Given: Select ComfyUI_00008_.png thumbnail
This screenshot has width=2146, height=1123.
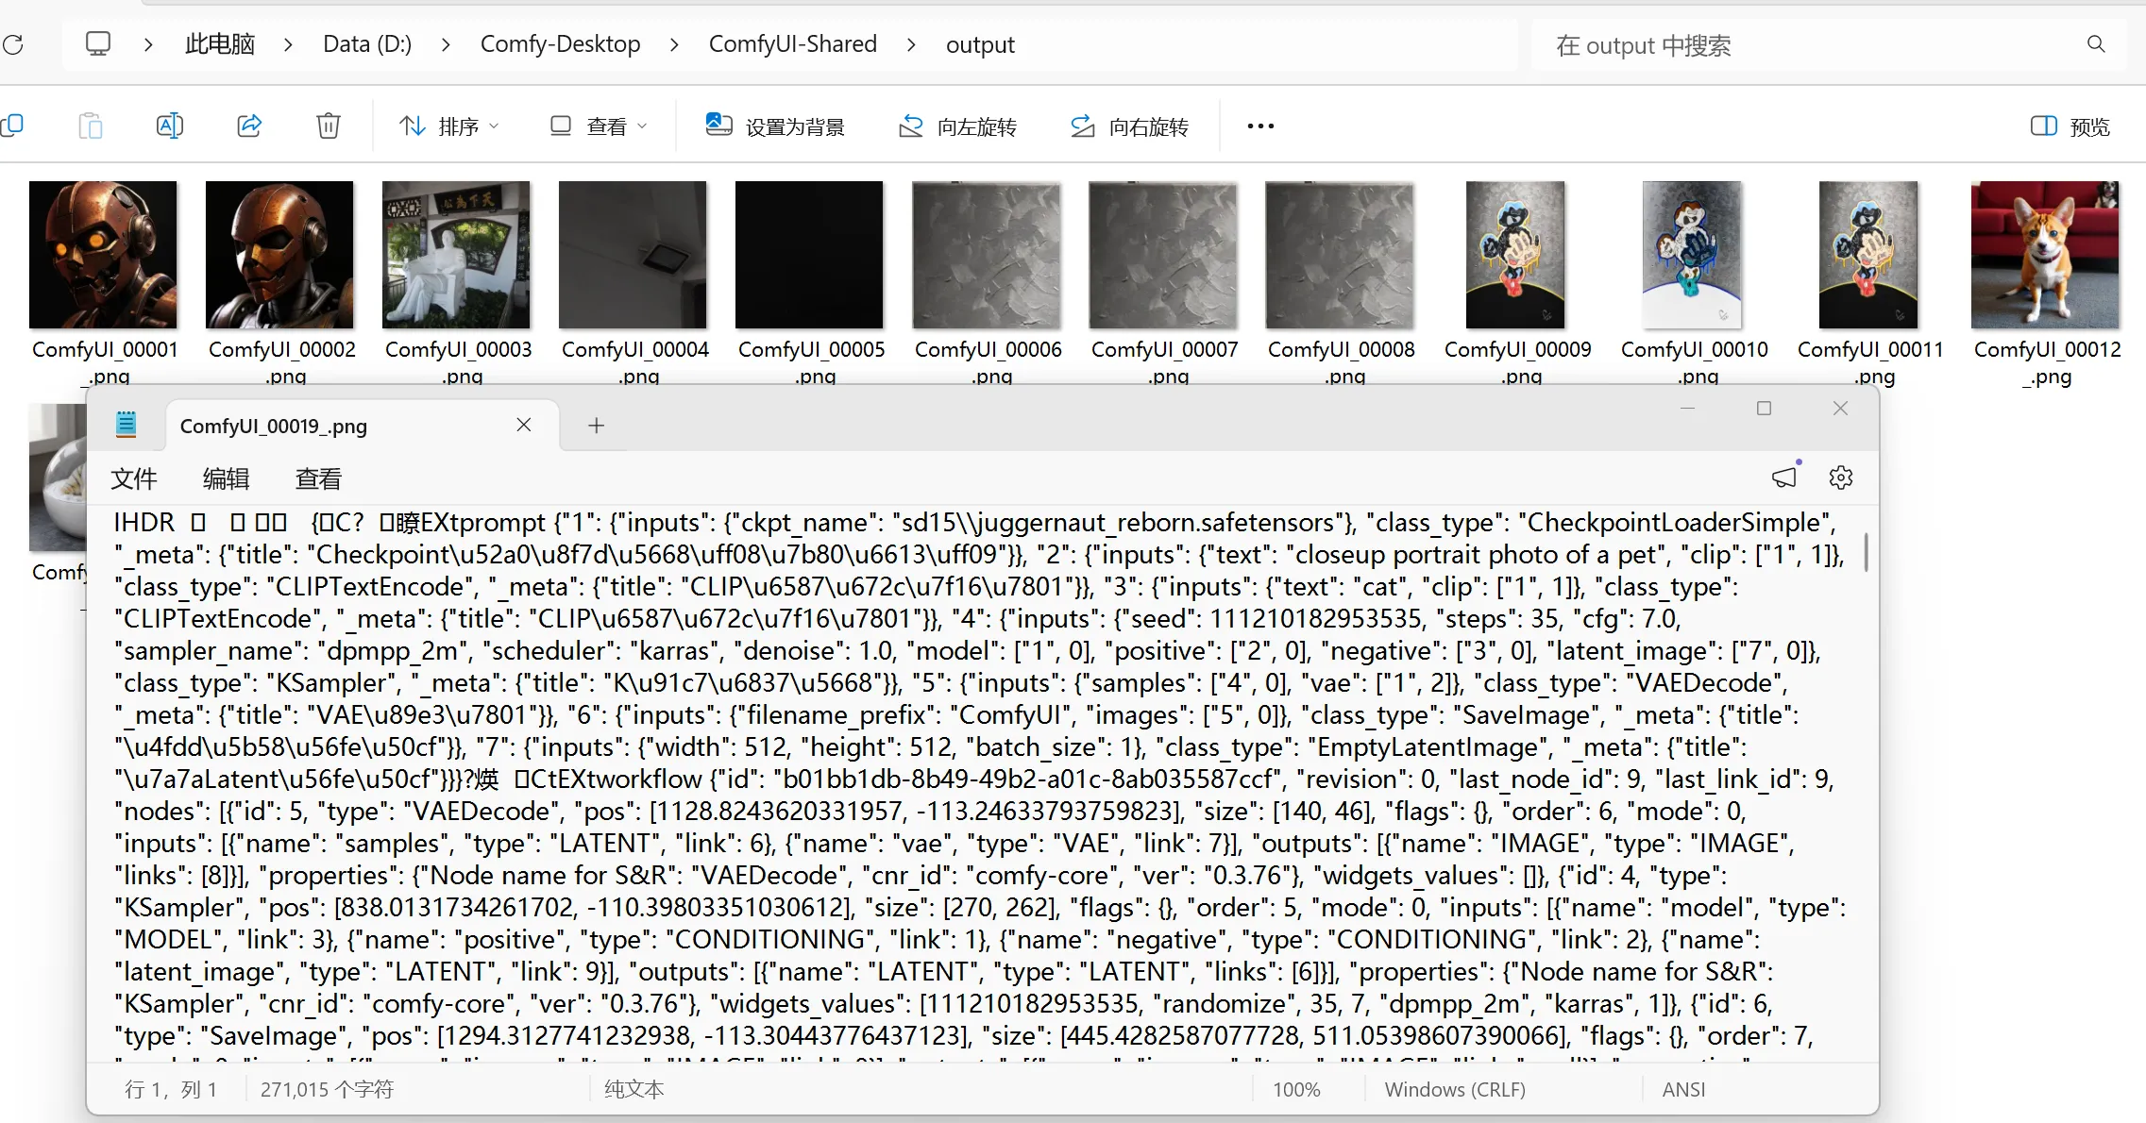Looking at the screenshot, I should pyautogui.click(x=1339, y=255).
